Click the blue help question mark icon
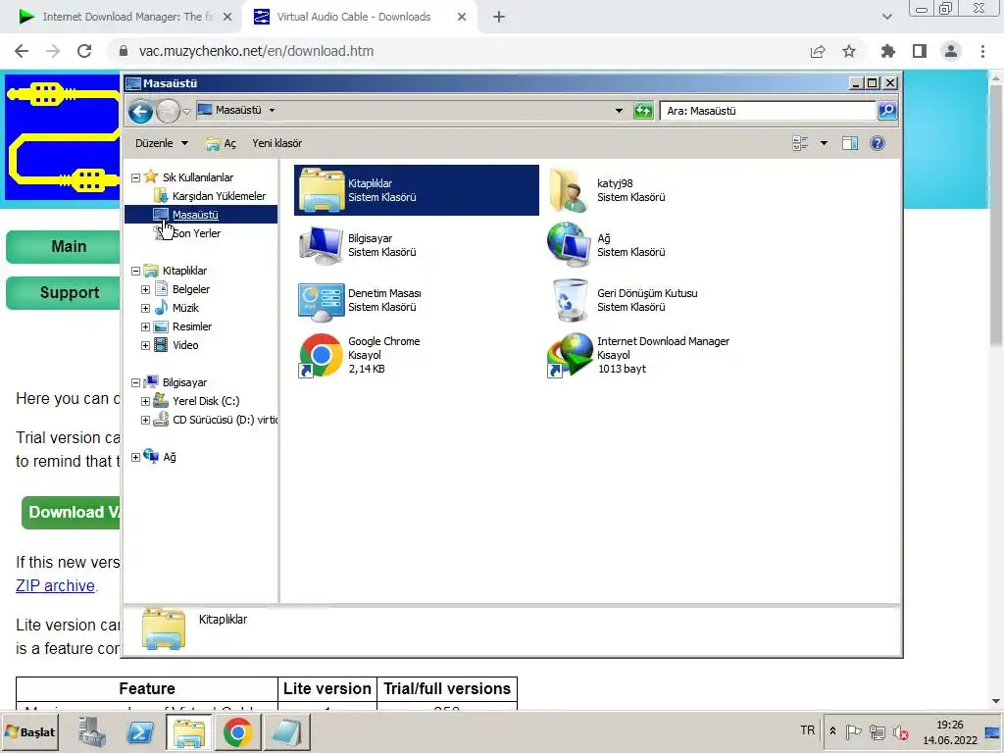Image resolution: width=1004 pixels, height=753 pixels. [x=878, y=143]
